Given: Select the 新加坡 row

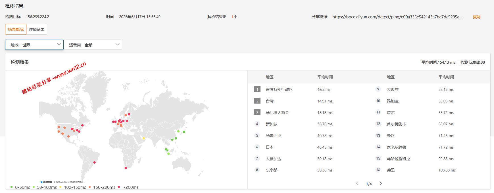Looking at the screenshot, I should coord(308,124).
